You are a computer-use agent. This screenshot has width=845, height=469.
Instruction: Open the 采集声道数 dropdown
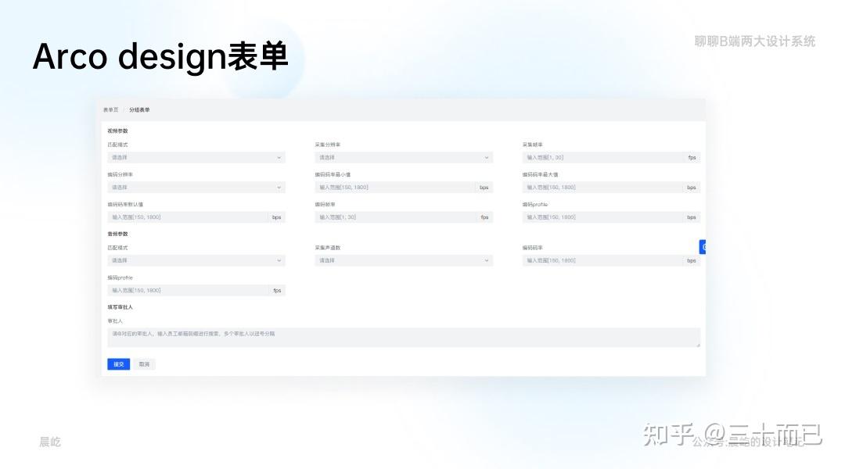click(x=403, y=260)
